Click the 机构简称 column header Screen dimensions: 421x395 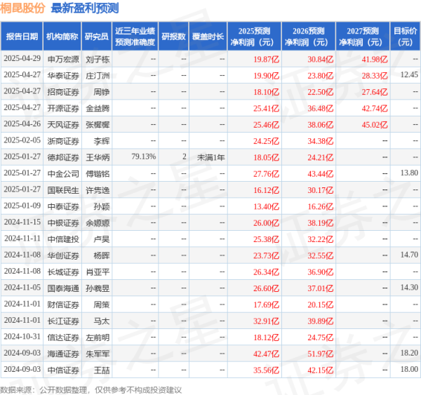(x=62, y=36)
